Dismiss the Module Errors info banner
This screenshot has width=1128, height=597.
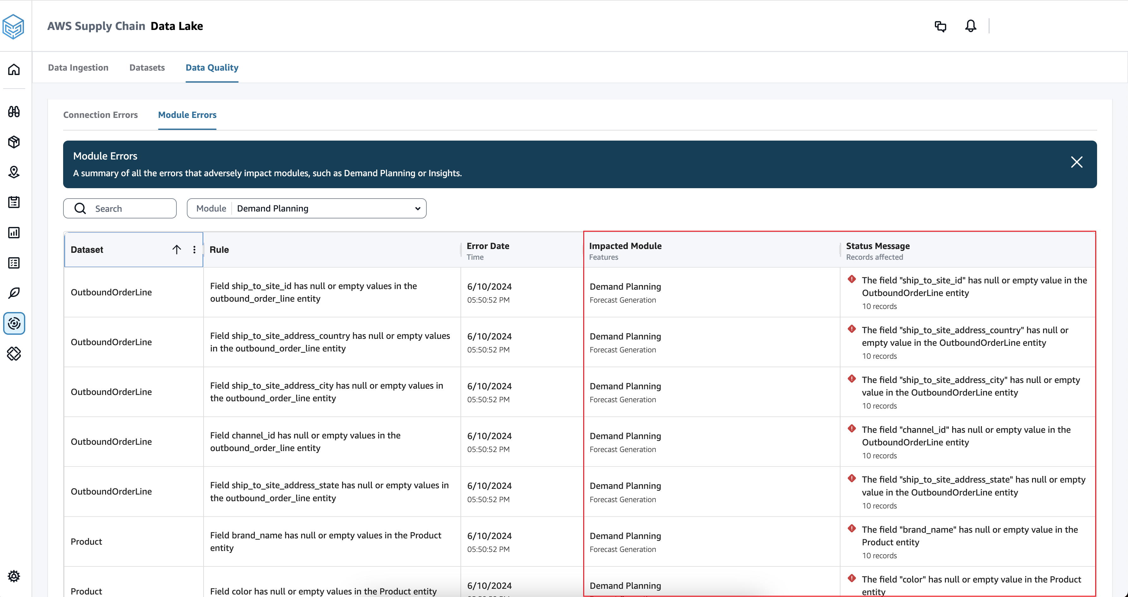point(1076,162)
